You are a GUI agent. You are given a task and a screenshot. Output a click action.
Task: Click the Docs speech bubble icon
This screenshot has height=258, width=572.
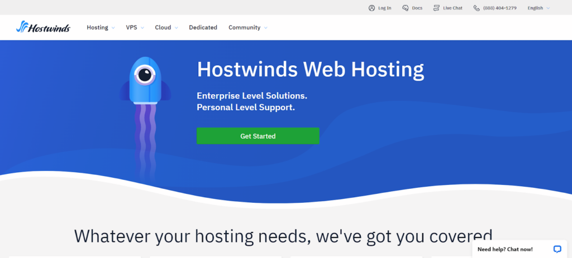[x=406, y=8]
